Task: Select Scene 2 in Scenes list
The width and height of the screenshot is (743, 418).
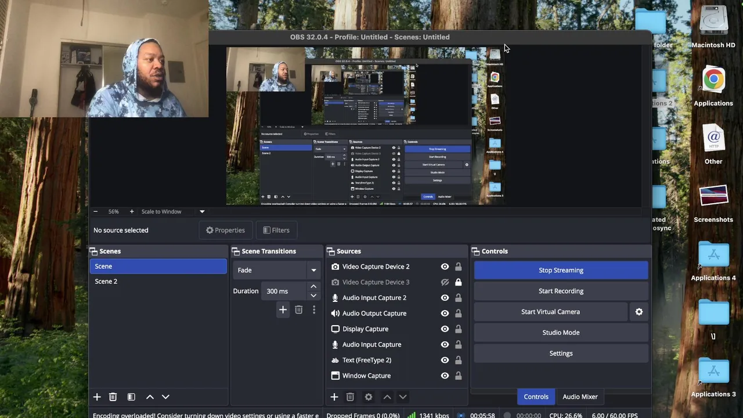Action: coord(158,282)
